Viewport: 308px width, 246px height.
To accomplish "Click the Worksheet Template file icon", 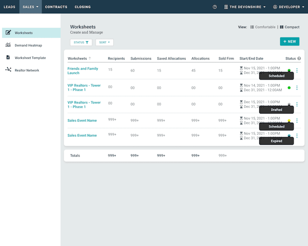I will (8, 58).
